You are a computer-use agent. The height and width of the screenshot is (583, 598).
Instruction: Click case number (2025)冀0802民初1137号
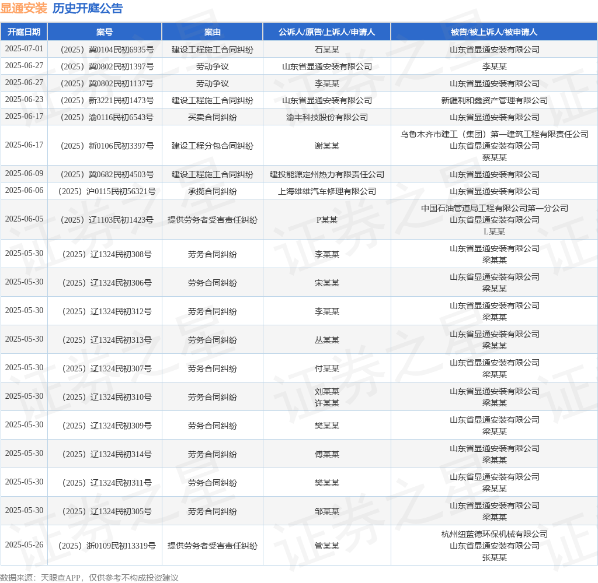tap(107, 83)
